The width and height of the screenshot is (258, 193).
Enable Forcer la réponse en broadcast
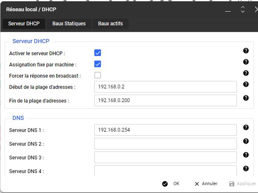(98, 75)
